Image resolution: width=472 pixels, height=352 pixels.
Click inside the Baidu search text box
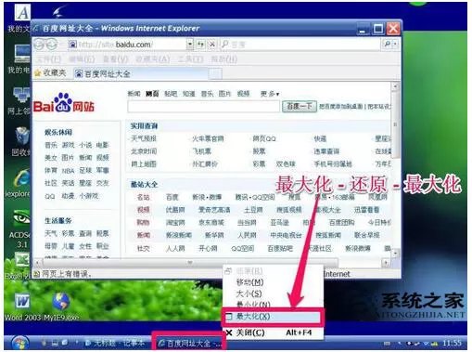pyautogui.click(x=203, y=107)
